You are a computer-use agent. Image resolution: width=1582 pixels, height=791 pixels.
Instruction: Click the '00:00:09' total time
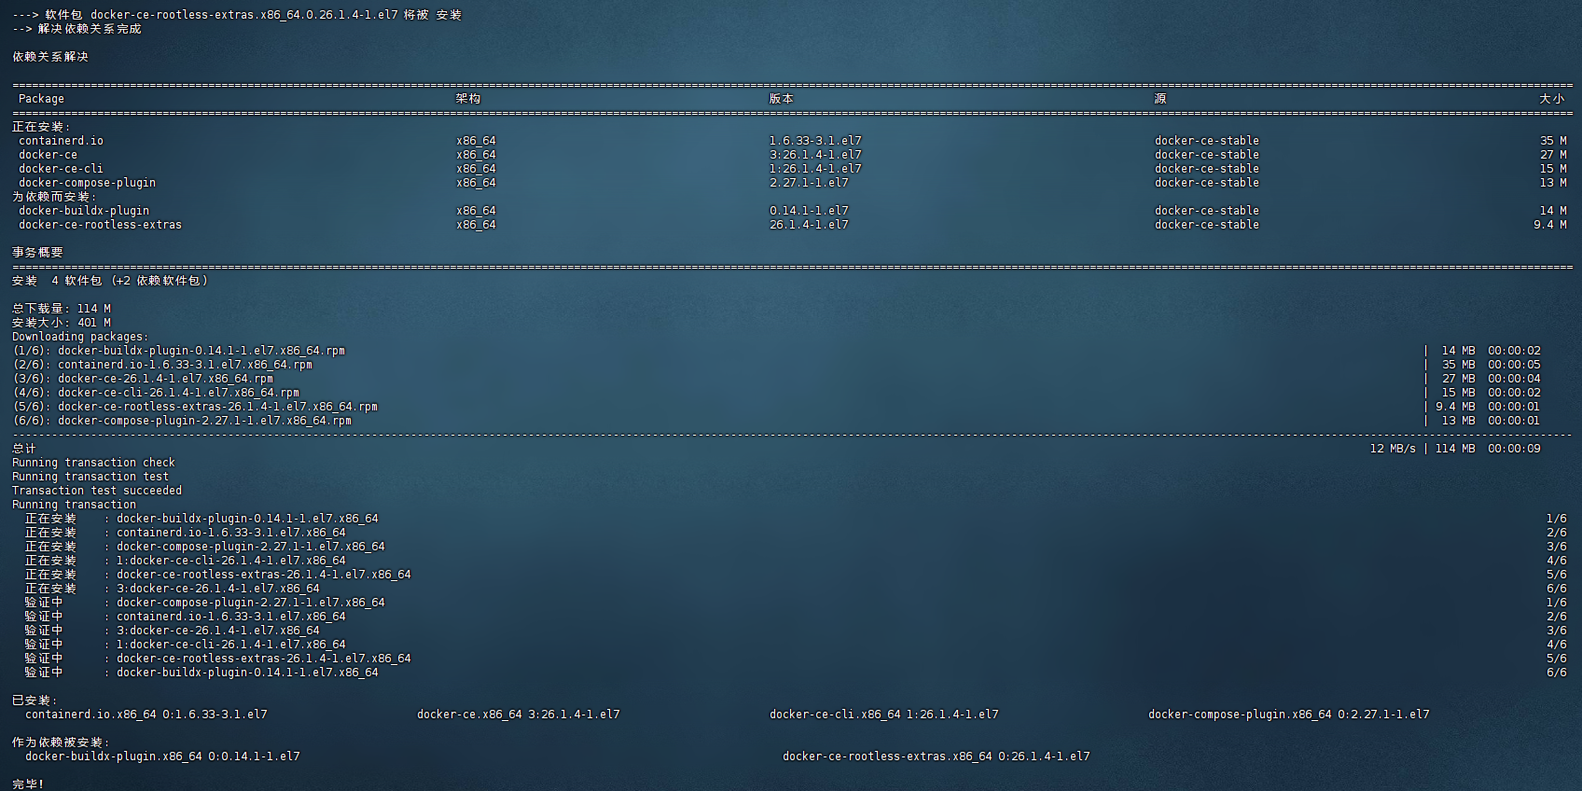pos(1514,449)
